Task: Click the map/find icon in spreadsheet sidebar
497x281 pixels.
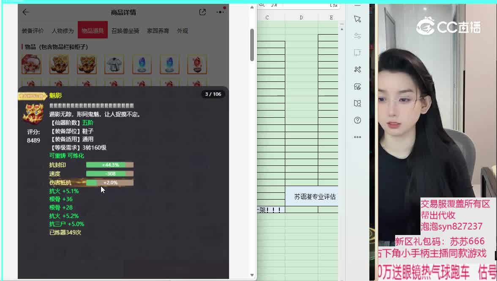Action: tap(358, 103)
